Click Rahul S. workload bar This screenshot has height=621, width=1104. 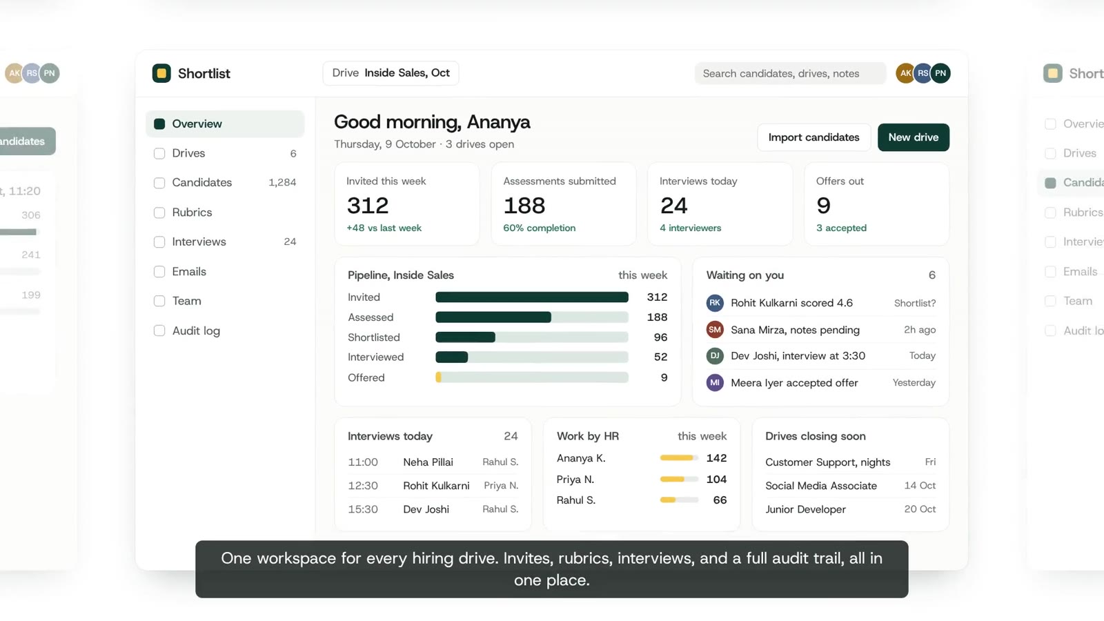680,500
